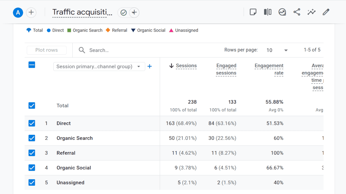Uncheck the Unassigned row checkbox
Image resolution: width=346 pixels, height=194 pixels.
(32, 183)
